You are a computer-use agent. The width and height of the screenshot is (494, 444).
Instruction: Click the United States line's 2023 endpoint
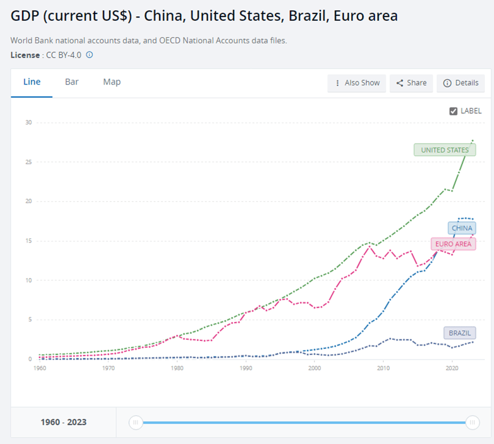click(x=473, y=140)
